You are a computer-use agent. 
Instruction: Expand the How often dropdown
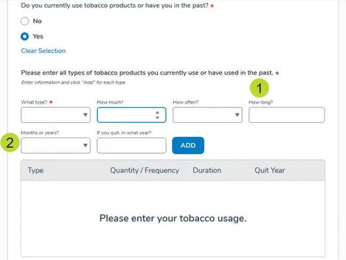tap(207, 115)
